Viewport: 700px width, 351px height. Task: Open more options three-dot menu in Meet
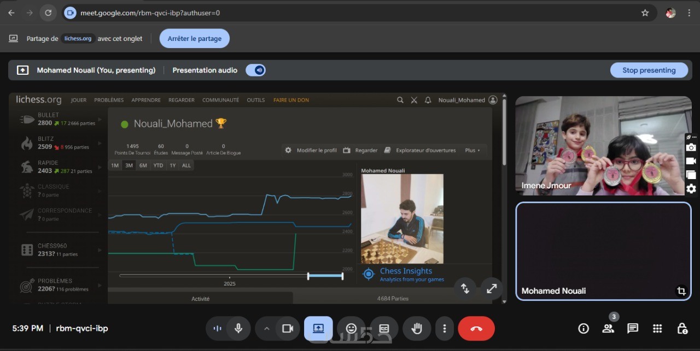click(x=445, y=329)
